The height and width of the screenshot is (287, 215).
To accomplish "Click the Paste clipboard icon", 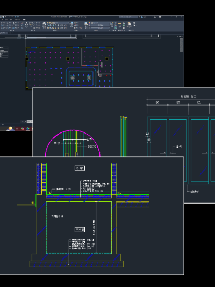I will 129,24.
